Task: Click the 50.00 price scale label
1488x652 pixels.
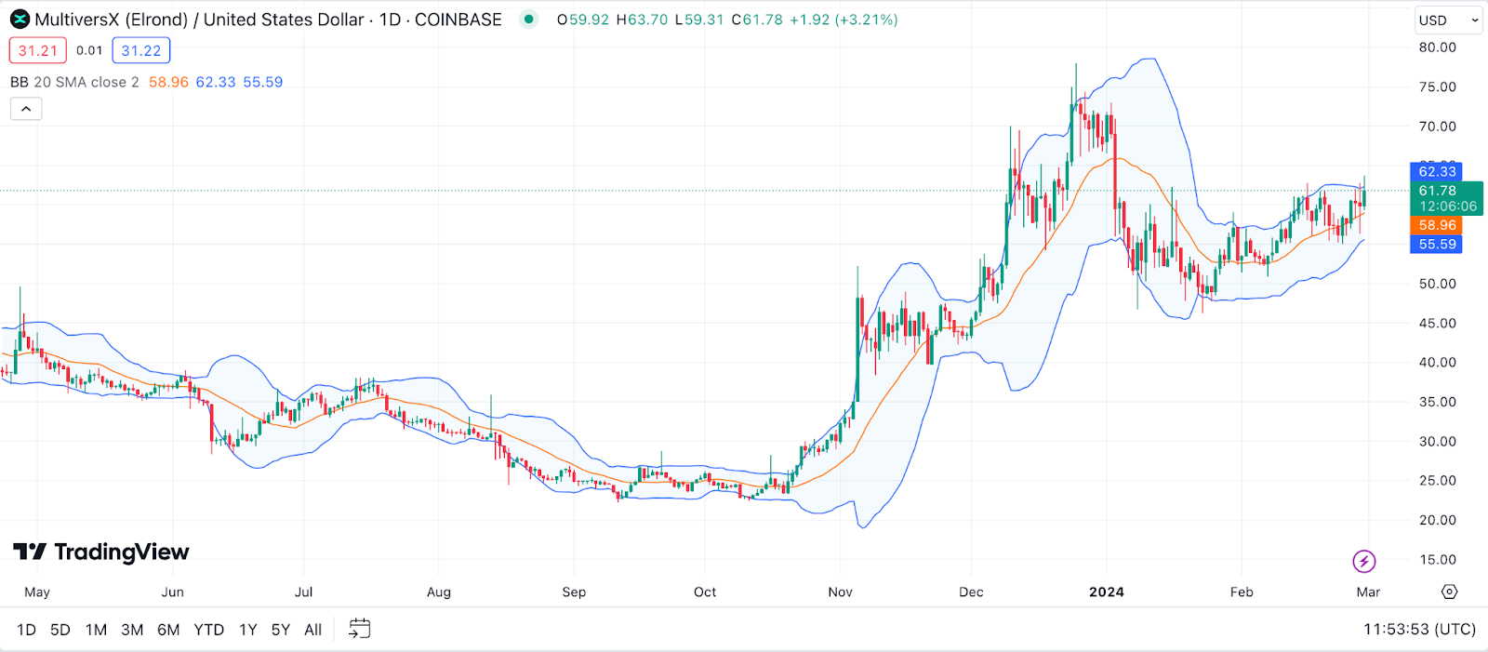Action: (1438, 284)
